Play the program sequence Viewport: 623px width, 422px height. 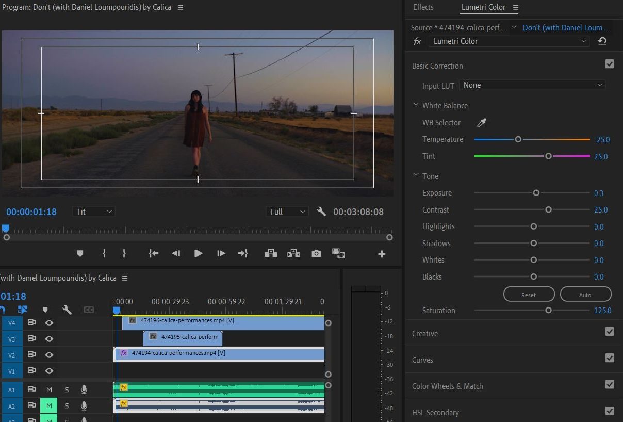(x=198, y=253)
